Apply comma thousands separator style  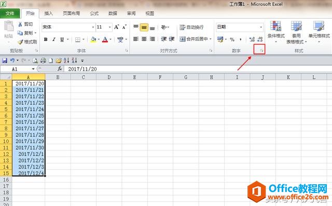(x=241, y=39)
